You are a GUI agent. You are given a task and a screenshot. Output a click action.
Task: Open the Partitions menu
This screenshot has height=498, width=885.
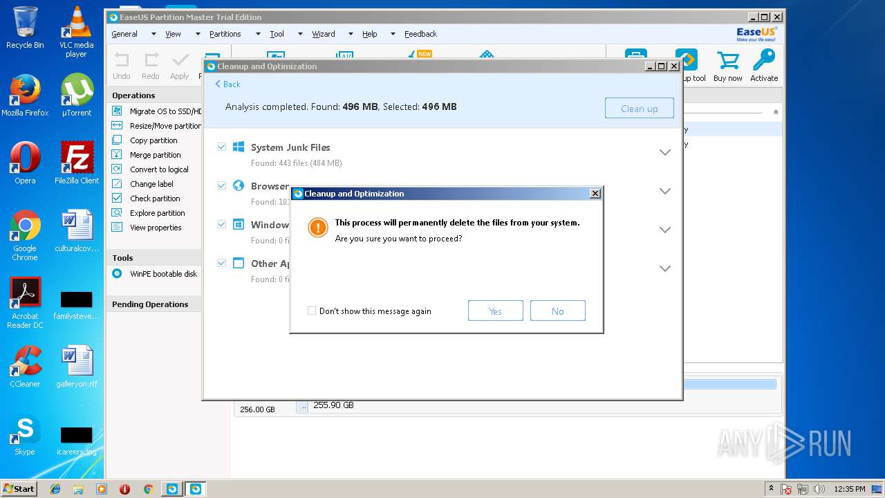pos(225,34)
